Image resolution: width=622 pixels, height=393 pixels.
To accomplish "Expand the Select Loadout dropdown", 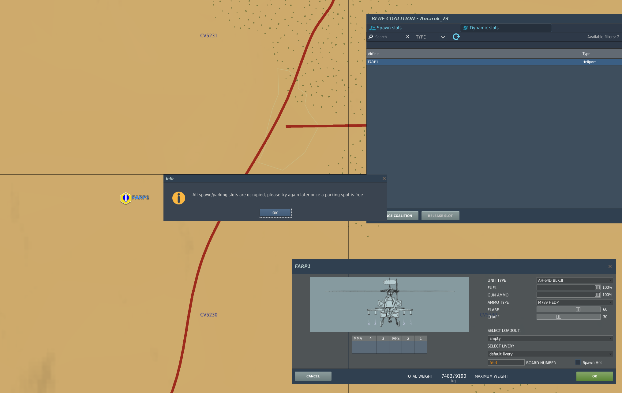I will click(x=550, y=338).
